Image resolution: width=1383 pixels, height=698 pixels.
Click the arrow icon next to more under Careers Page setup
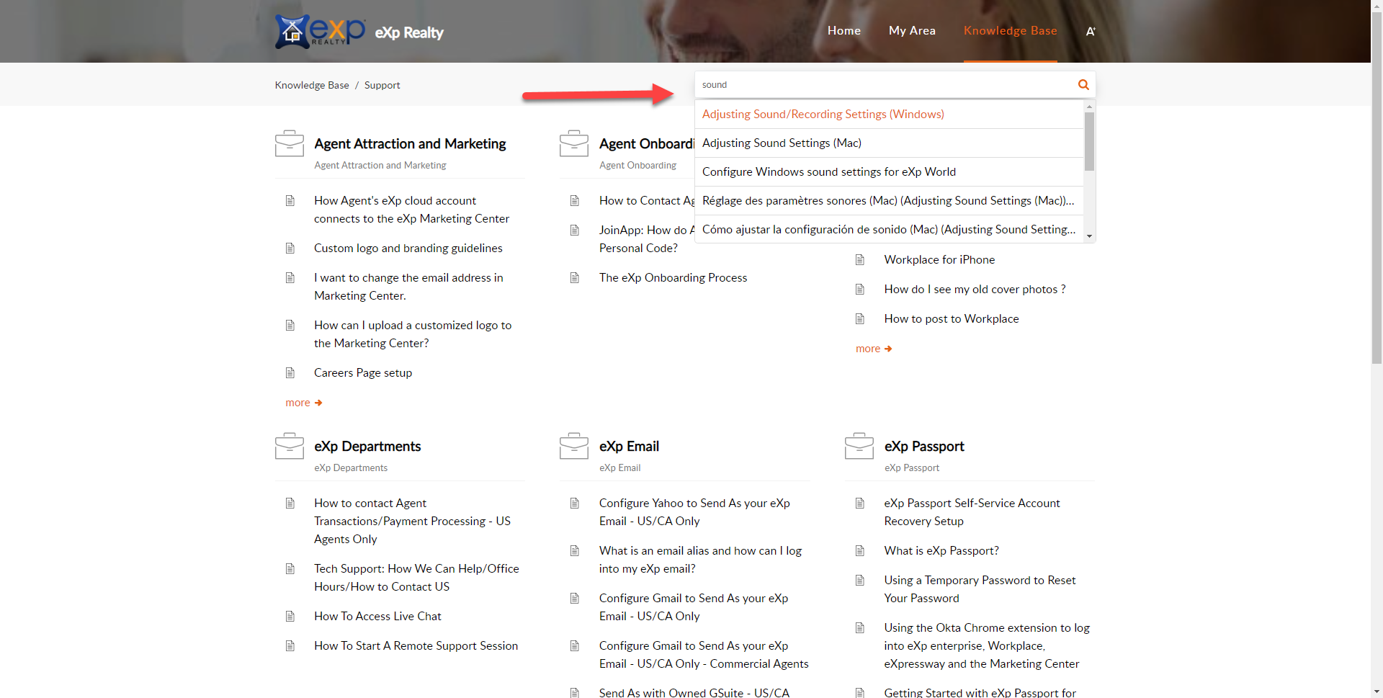318,403
